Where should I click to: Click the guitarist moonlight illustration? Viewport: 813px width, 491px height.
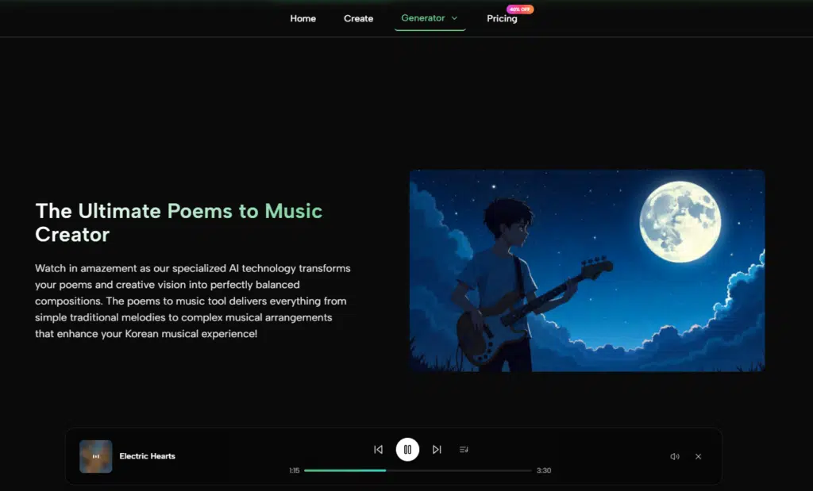click(588, 270)
